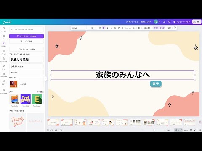Toggle italic formatting
Screen dimensions: 202x151
(x=107, y=28)
